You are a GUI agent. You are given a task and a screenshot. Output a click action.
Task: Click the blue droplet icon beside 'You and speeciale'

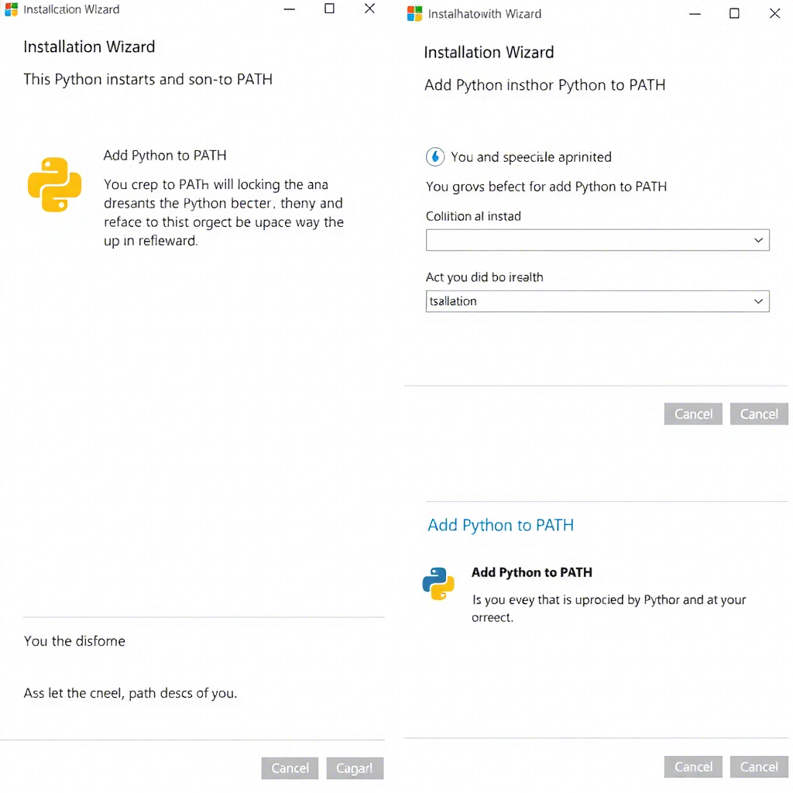pos(435,157)
